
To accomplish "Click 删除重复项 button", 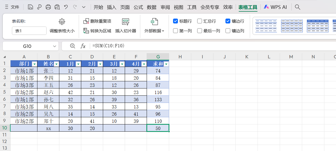I will click(x=97, y=21).
